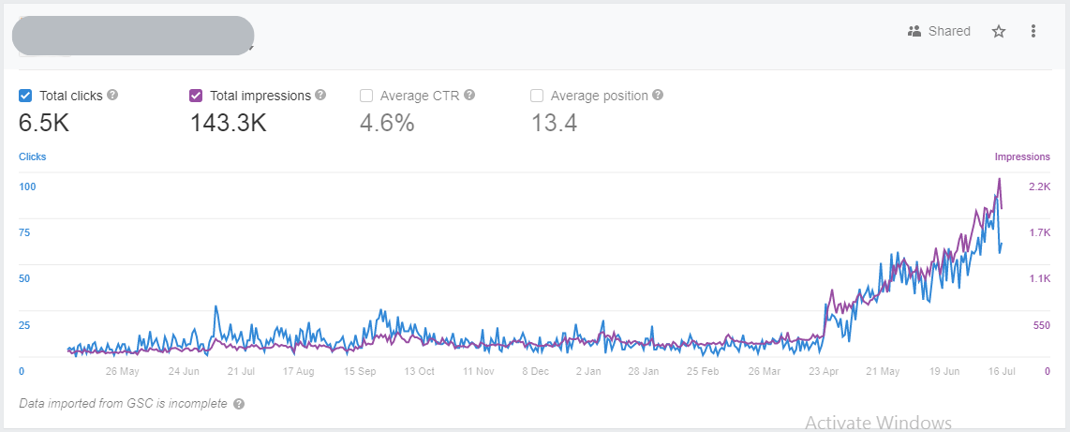Click the 2.2K impressions axis value
Screen dimensions: 1070x432
pyautogui.click(x=1040, y=187)
